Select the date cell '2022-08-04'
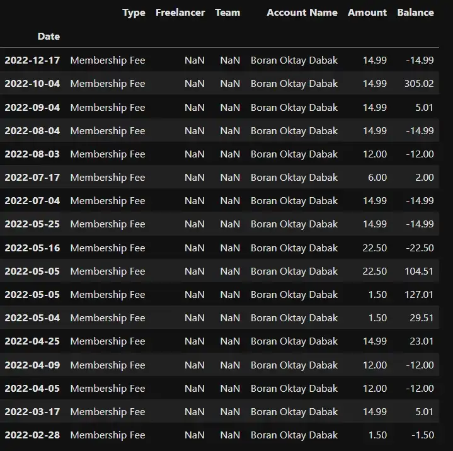This screenshot has height=451, width=453. point(32,130)
